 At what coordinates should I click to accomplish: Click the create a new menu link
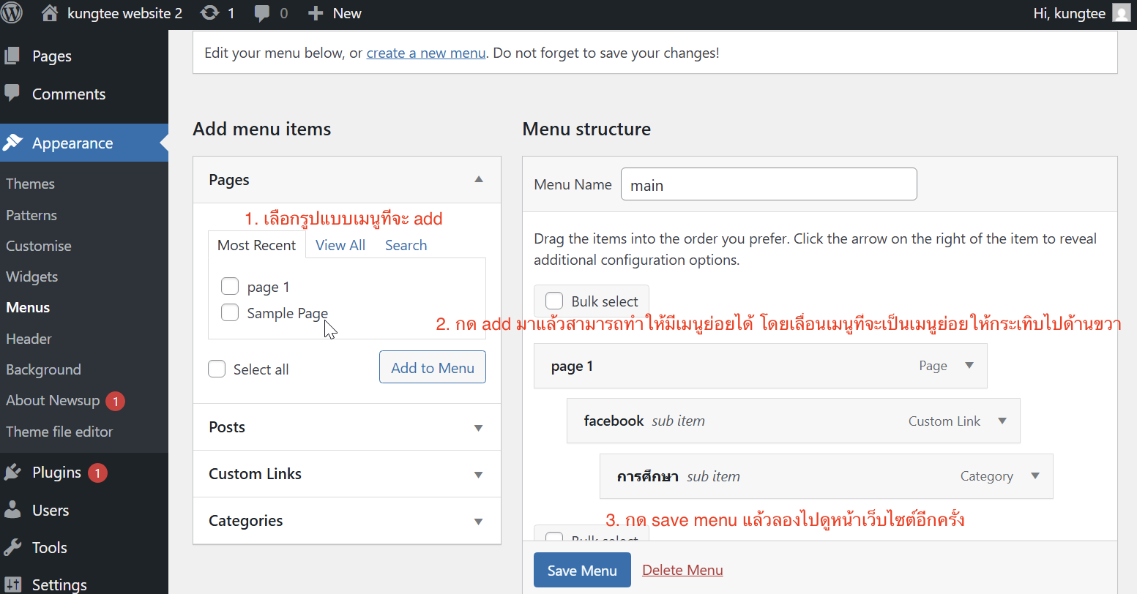click(426, 53)
